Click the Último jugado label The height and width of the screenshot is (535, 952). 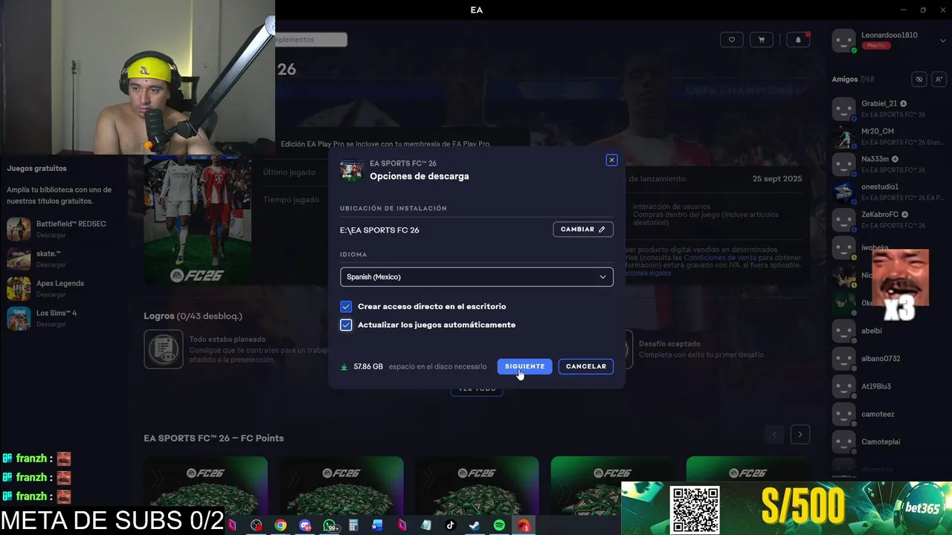[289, 172]
